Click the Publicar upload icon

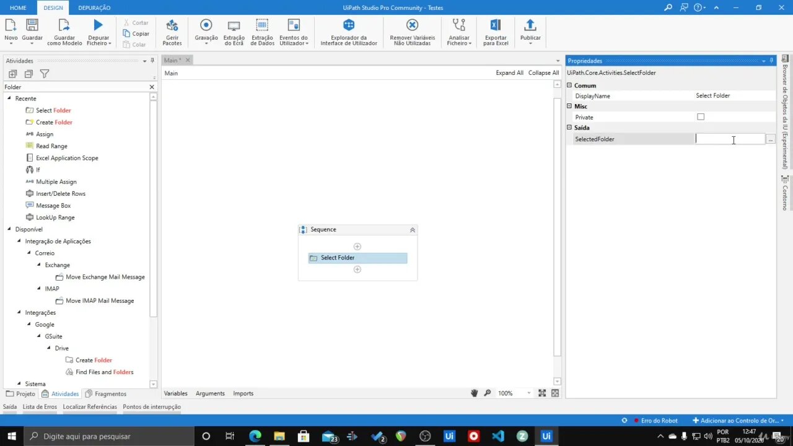530,25
